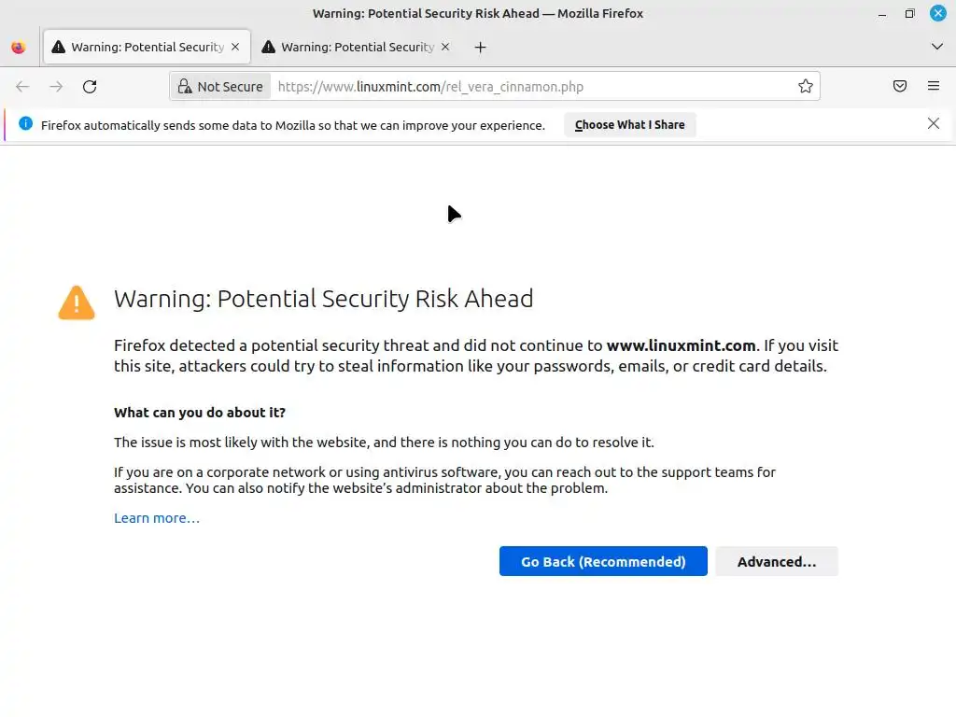Click Choose What I Share button
Viewport: 956px width, 717px height.
(x=629, y=124)
